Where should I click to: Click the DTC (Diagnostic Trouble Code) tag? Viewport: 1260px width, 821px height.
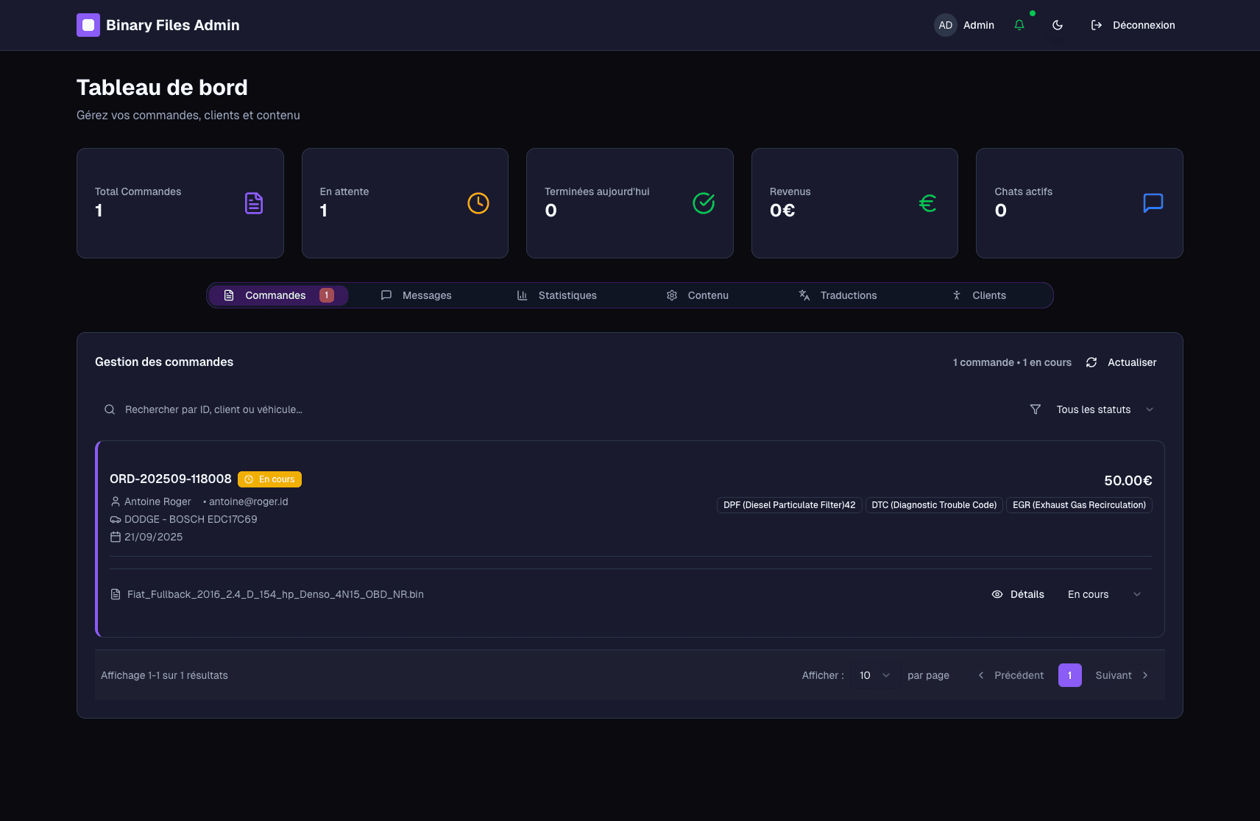point(934,505)
